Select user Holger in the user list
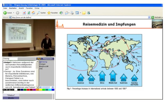The height and width of the screenshot is (102, 165). click(x=42, y=64)
